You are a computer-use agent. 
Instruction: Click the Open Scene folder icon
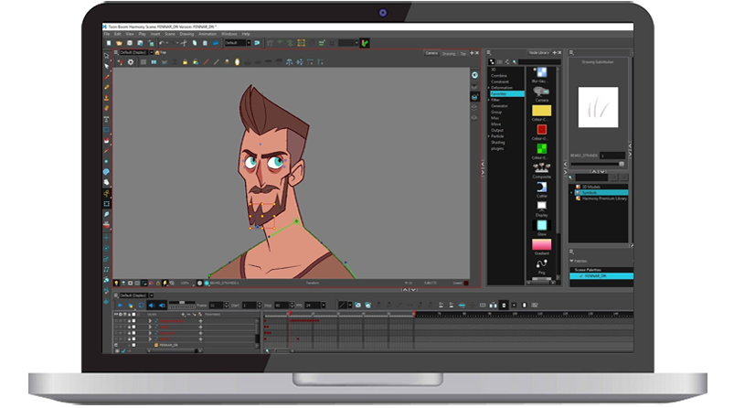(119, 43)
